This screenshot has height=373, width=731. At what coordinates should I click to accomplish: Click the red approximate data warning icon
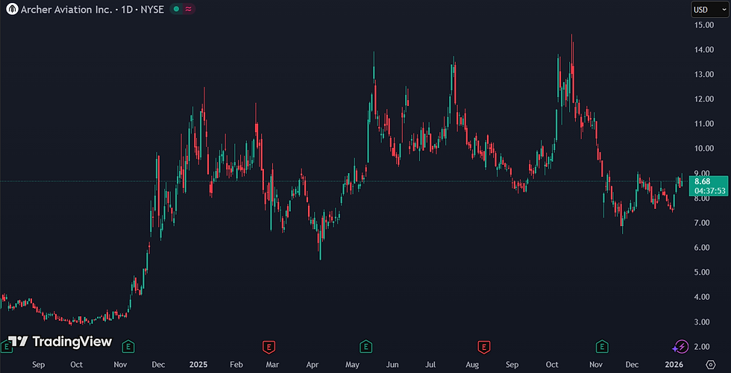pyautogui.click(x=189, y=9)
